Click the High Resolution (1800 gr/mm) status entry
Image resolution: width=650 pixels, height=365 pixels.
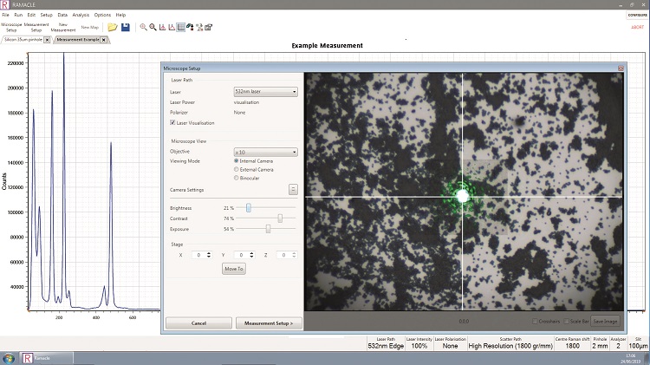pyautogui.click(x=510, y=343)
